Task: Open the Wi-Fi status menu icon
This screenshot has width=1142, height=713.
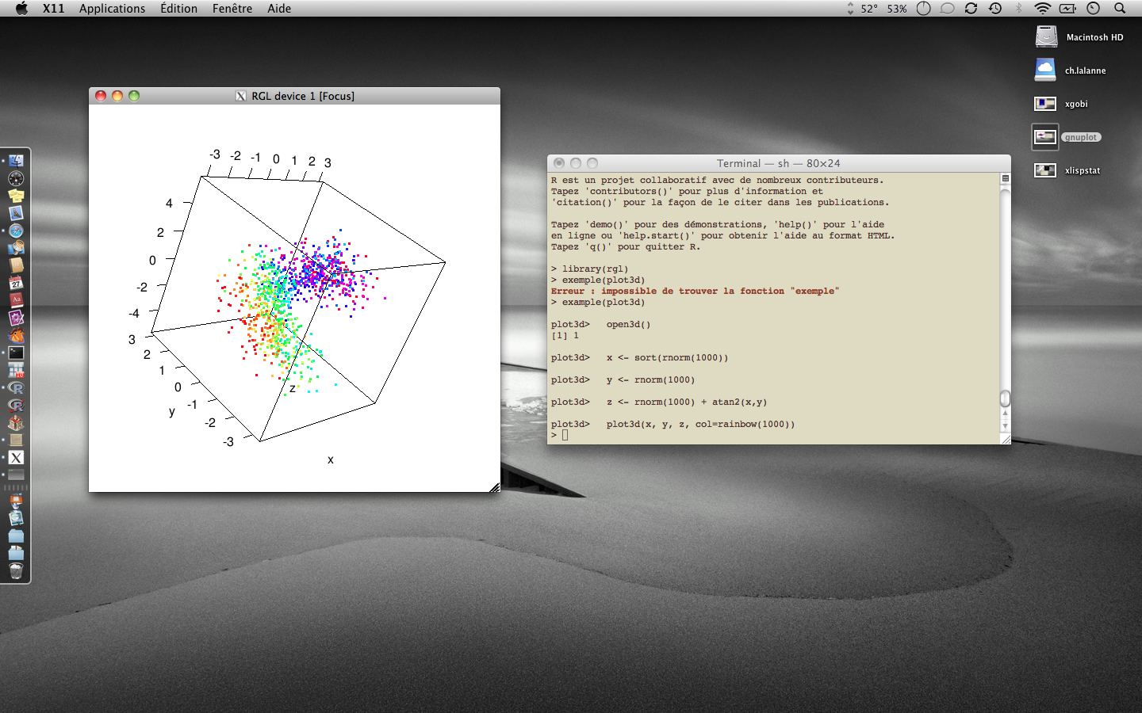Action: [x=1042, y=9]
